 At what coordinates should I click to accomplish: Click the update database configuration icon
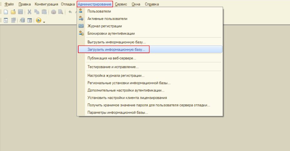22,20
